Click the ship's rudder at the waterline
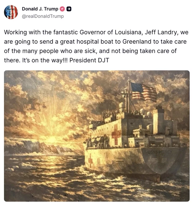The image size is (195, 203). [x=158, y=179]
